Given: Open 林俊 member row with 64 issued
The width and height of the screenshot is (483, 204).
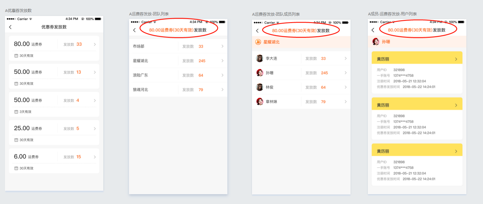Looking at the screenshot, I should coord(301,87).
